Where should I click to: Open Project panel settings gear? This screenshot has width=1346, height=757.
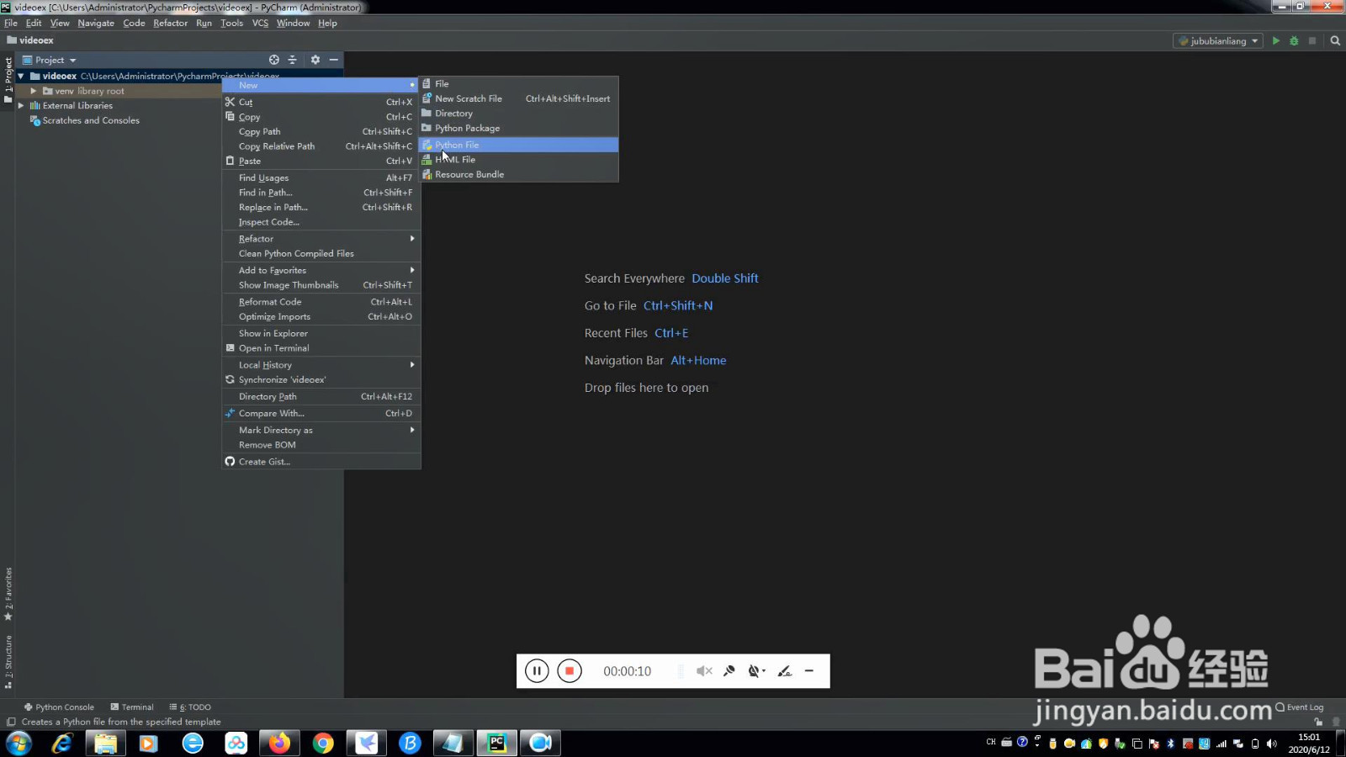pyautogui.click(x=315, y=60)
